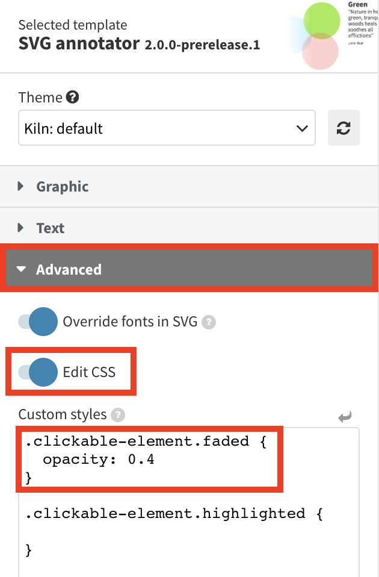Click the refresh themes icon
Viewport: 379px width, 577px height.
(x=344, y=128)
